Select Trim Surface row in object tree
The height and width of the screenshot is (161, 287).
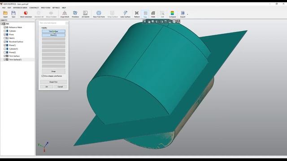pos(14,56)
